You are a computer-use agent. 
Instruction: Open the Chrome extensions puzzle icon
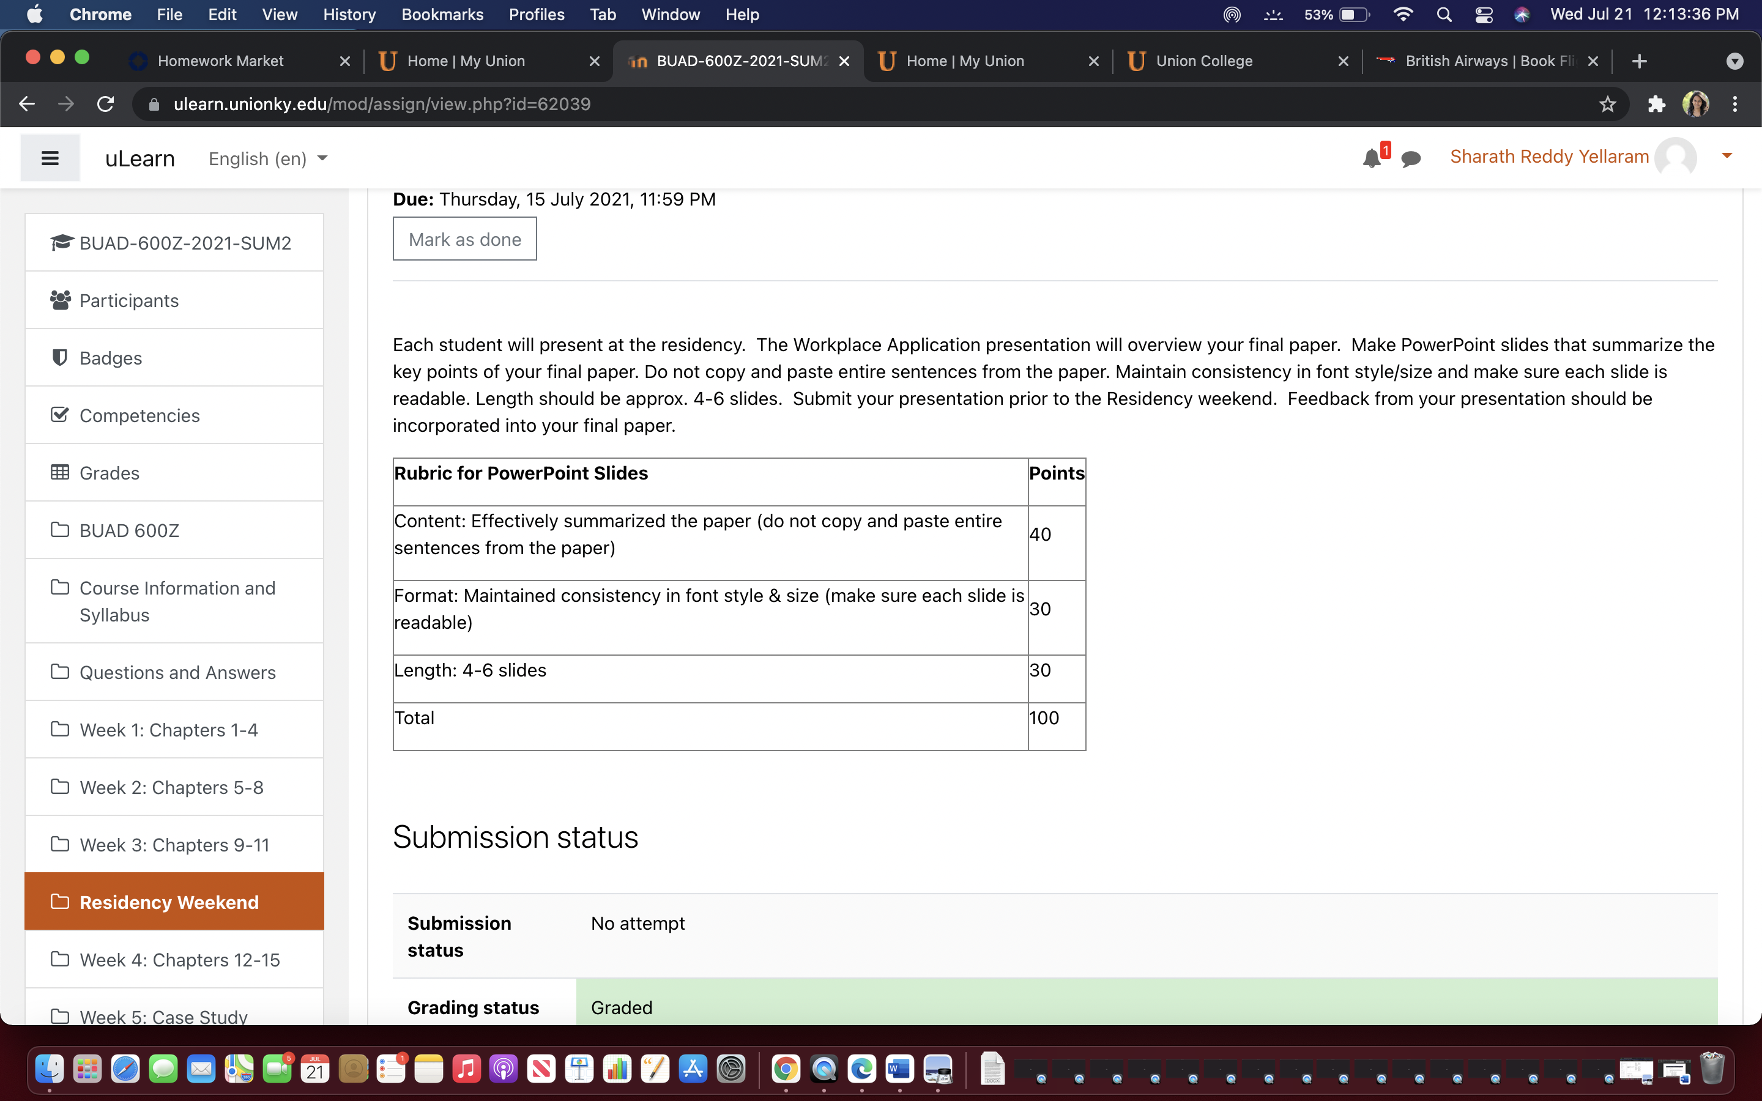(x=1656, y=104)
